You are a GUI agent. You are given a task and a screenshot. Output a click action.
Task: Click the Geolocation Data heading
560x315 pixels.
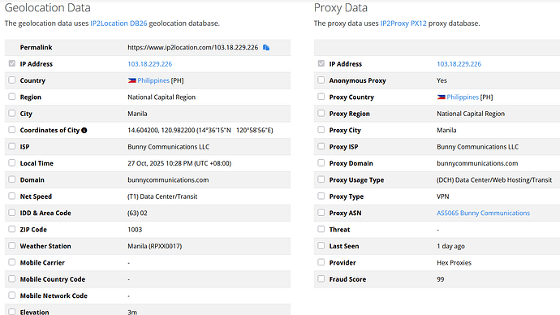coord(48,8)
